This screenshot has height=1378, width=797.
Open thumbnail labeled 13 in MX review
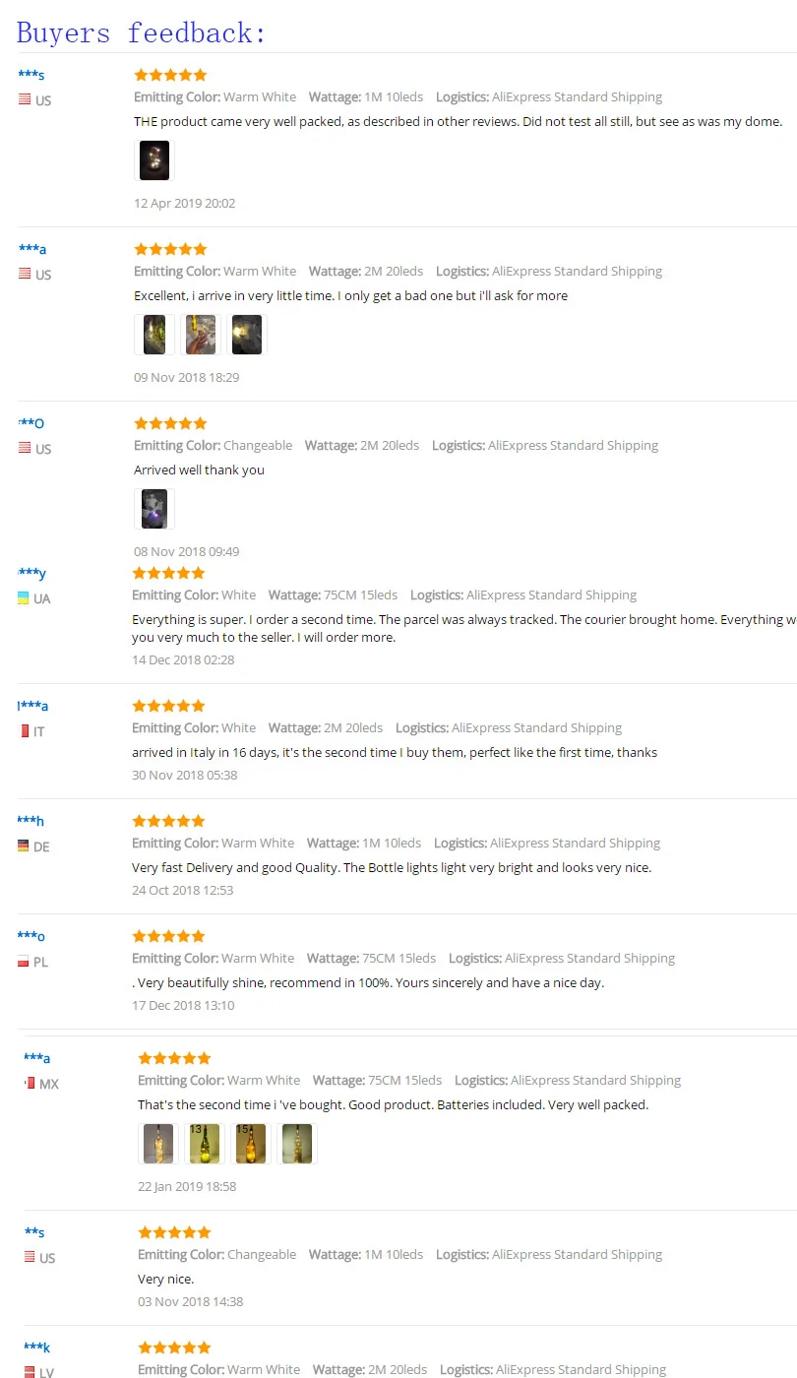pyautogui.click(x=205, y=1144)
